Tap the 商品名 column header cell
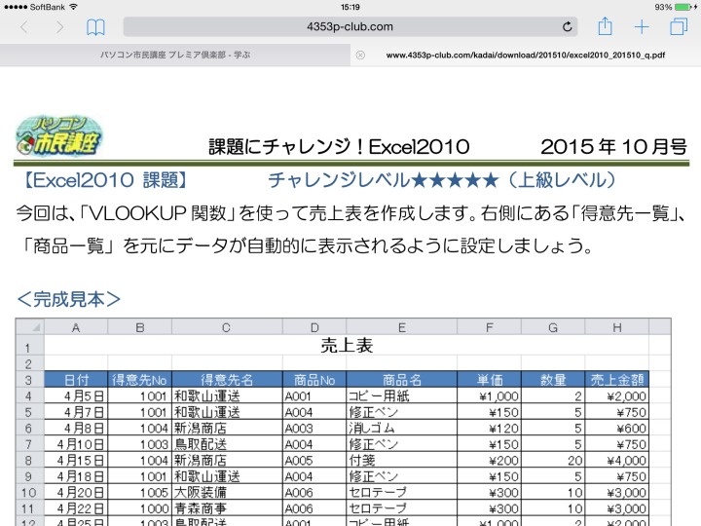This screenshot has height=526, width=701. [401, 380]
